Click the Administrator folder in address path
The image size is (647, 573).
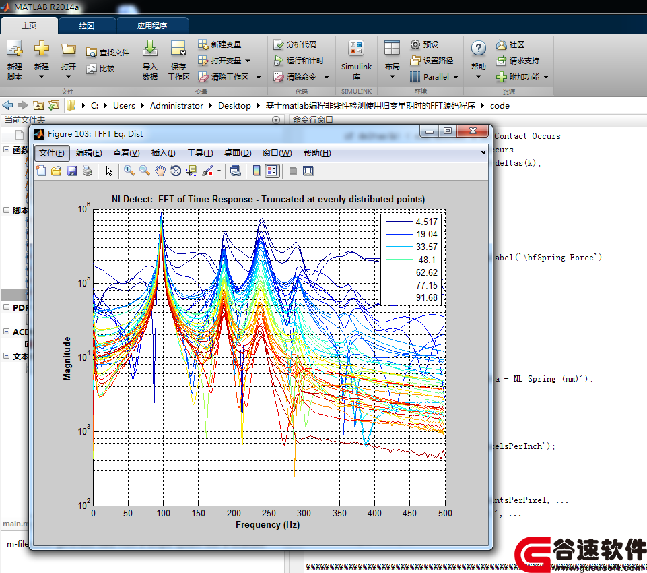coord(176,105)
